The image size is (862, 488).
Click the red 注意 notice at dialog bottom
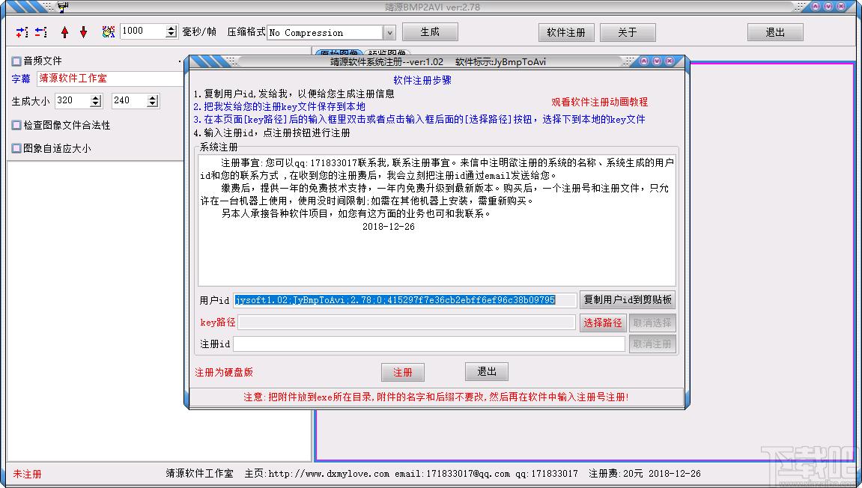click(x=436, y=397)
